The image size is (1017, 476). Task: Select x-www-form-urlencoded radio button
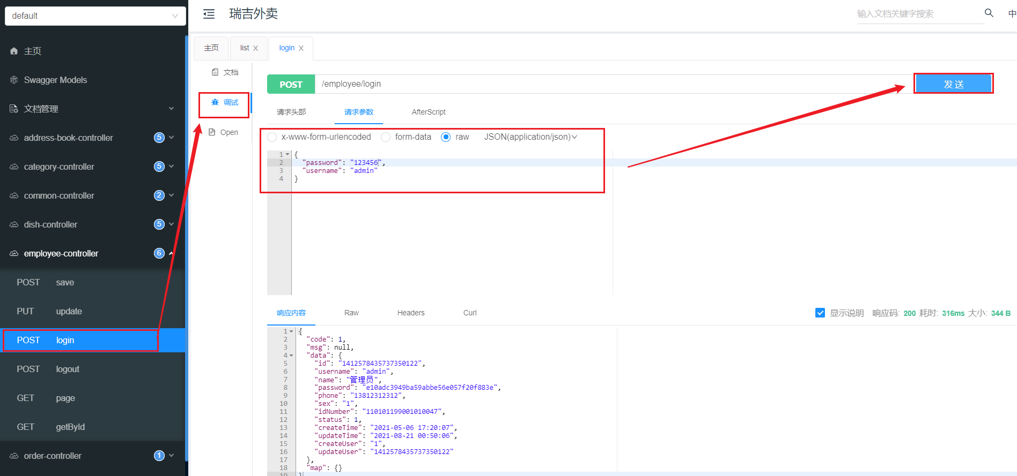[x=272, y=137]
